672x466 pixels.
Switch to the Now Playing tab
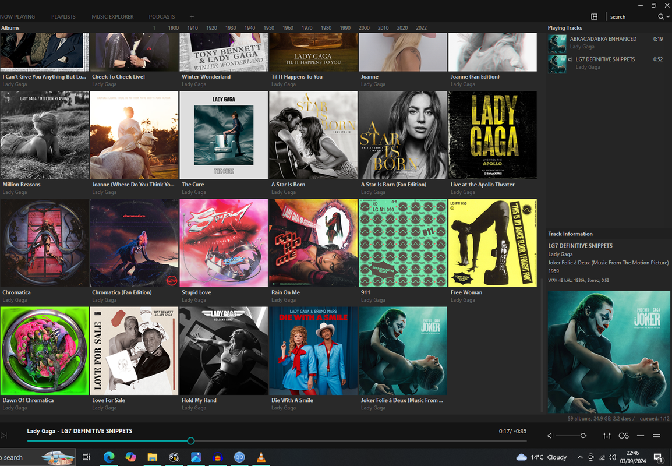17,17
